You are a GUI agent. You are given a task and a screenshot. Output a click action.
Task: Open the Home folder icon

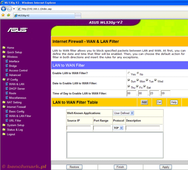tap(4, 48)
